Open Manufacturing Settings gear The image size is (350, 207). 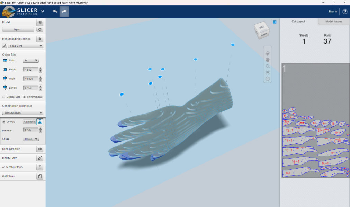coord(40,39)
